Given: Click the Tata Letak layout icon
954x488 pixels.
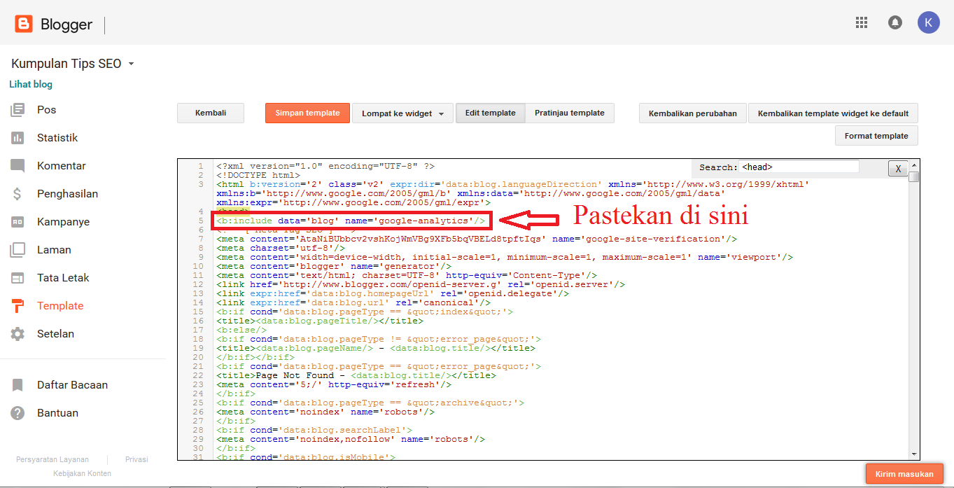Looking at the screenshot, I should click(x=17, y=278).
